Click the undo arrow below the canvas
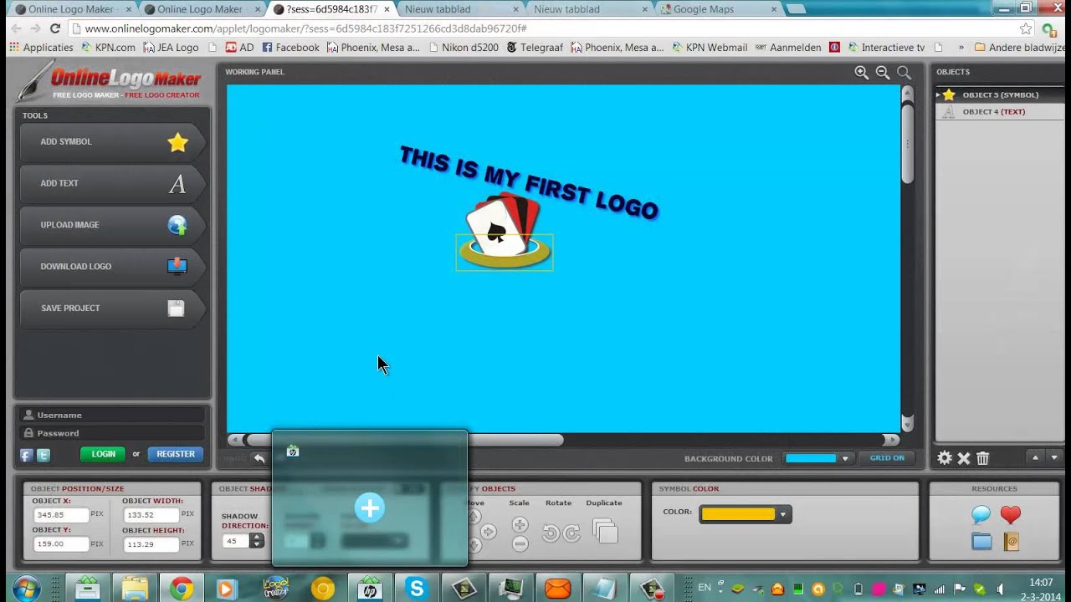The image size is (1071, 602). [259, 458]
